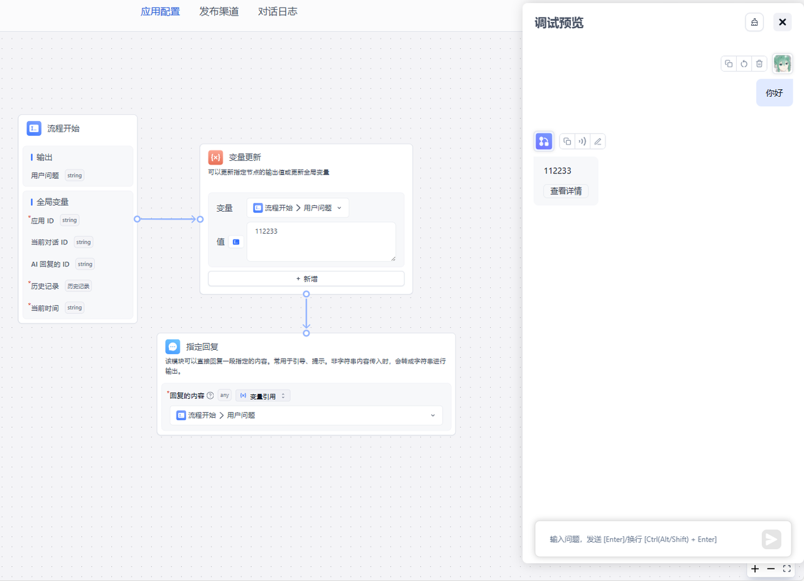
Task: Edit the AI reply with the pencil icon
Action: (598, 141)
